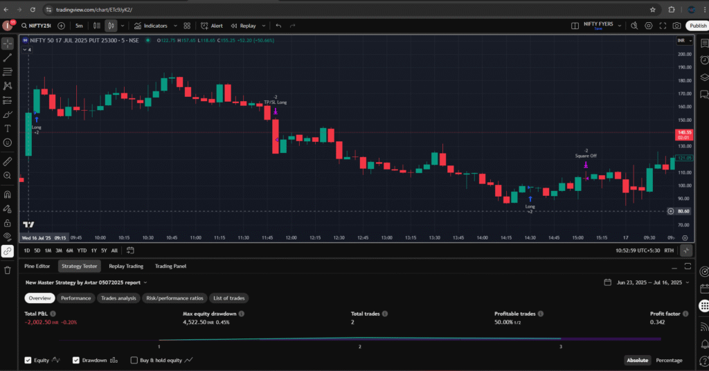Toggle lock all drawings

coord(8,224)
